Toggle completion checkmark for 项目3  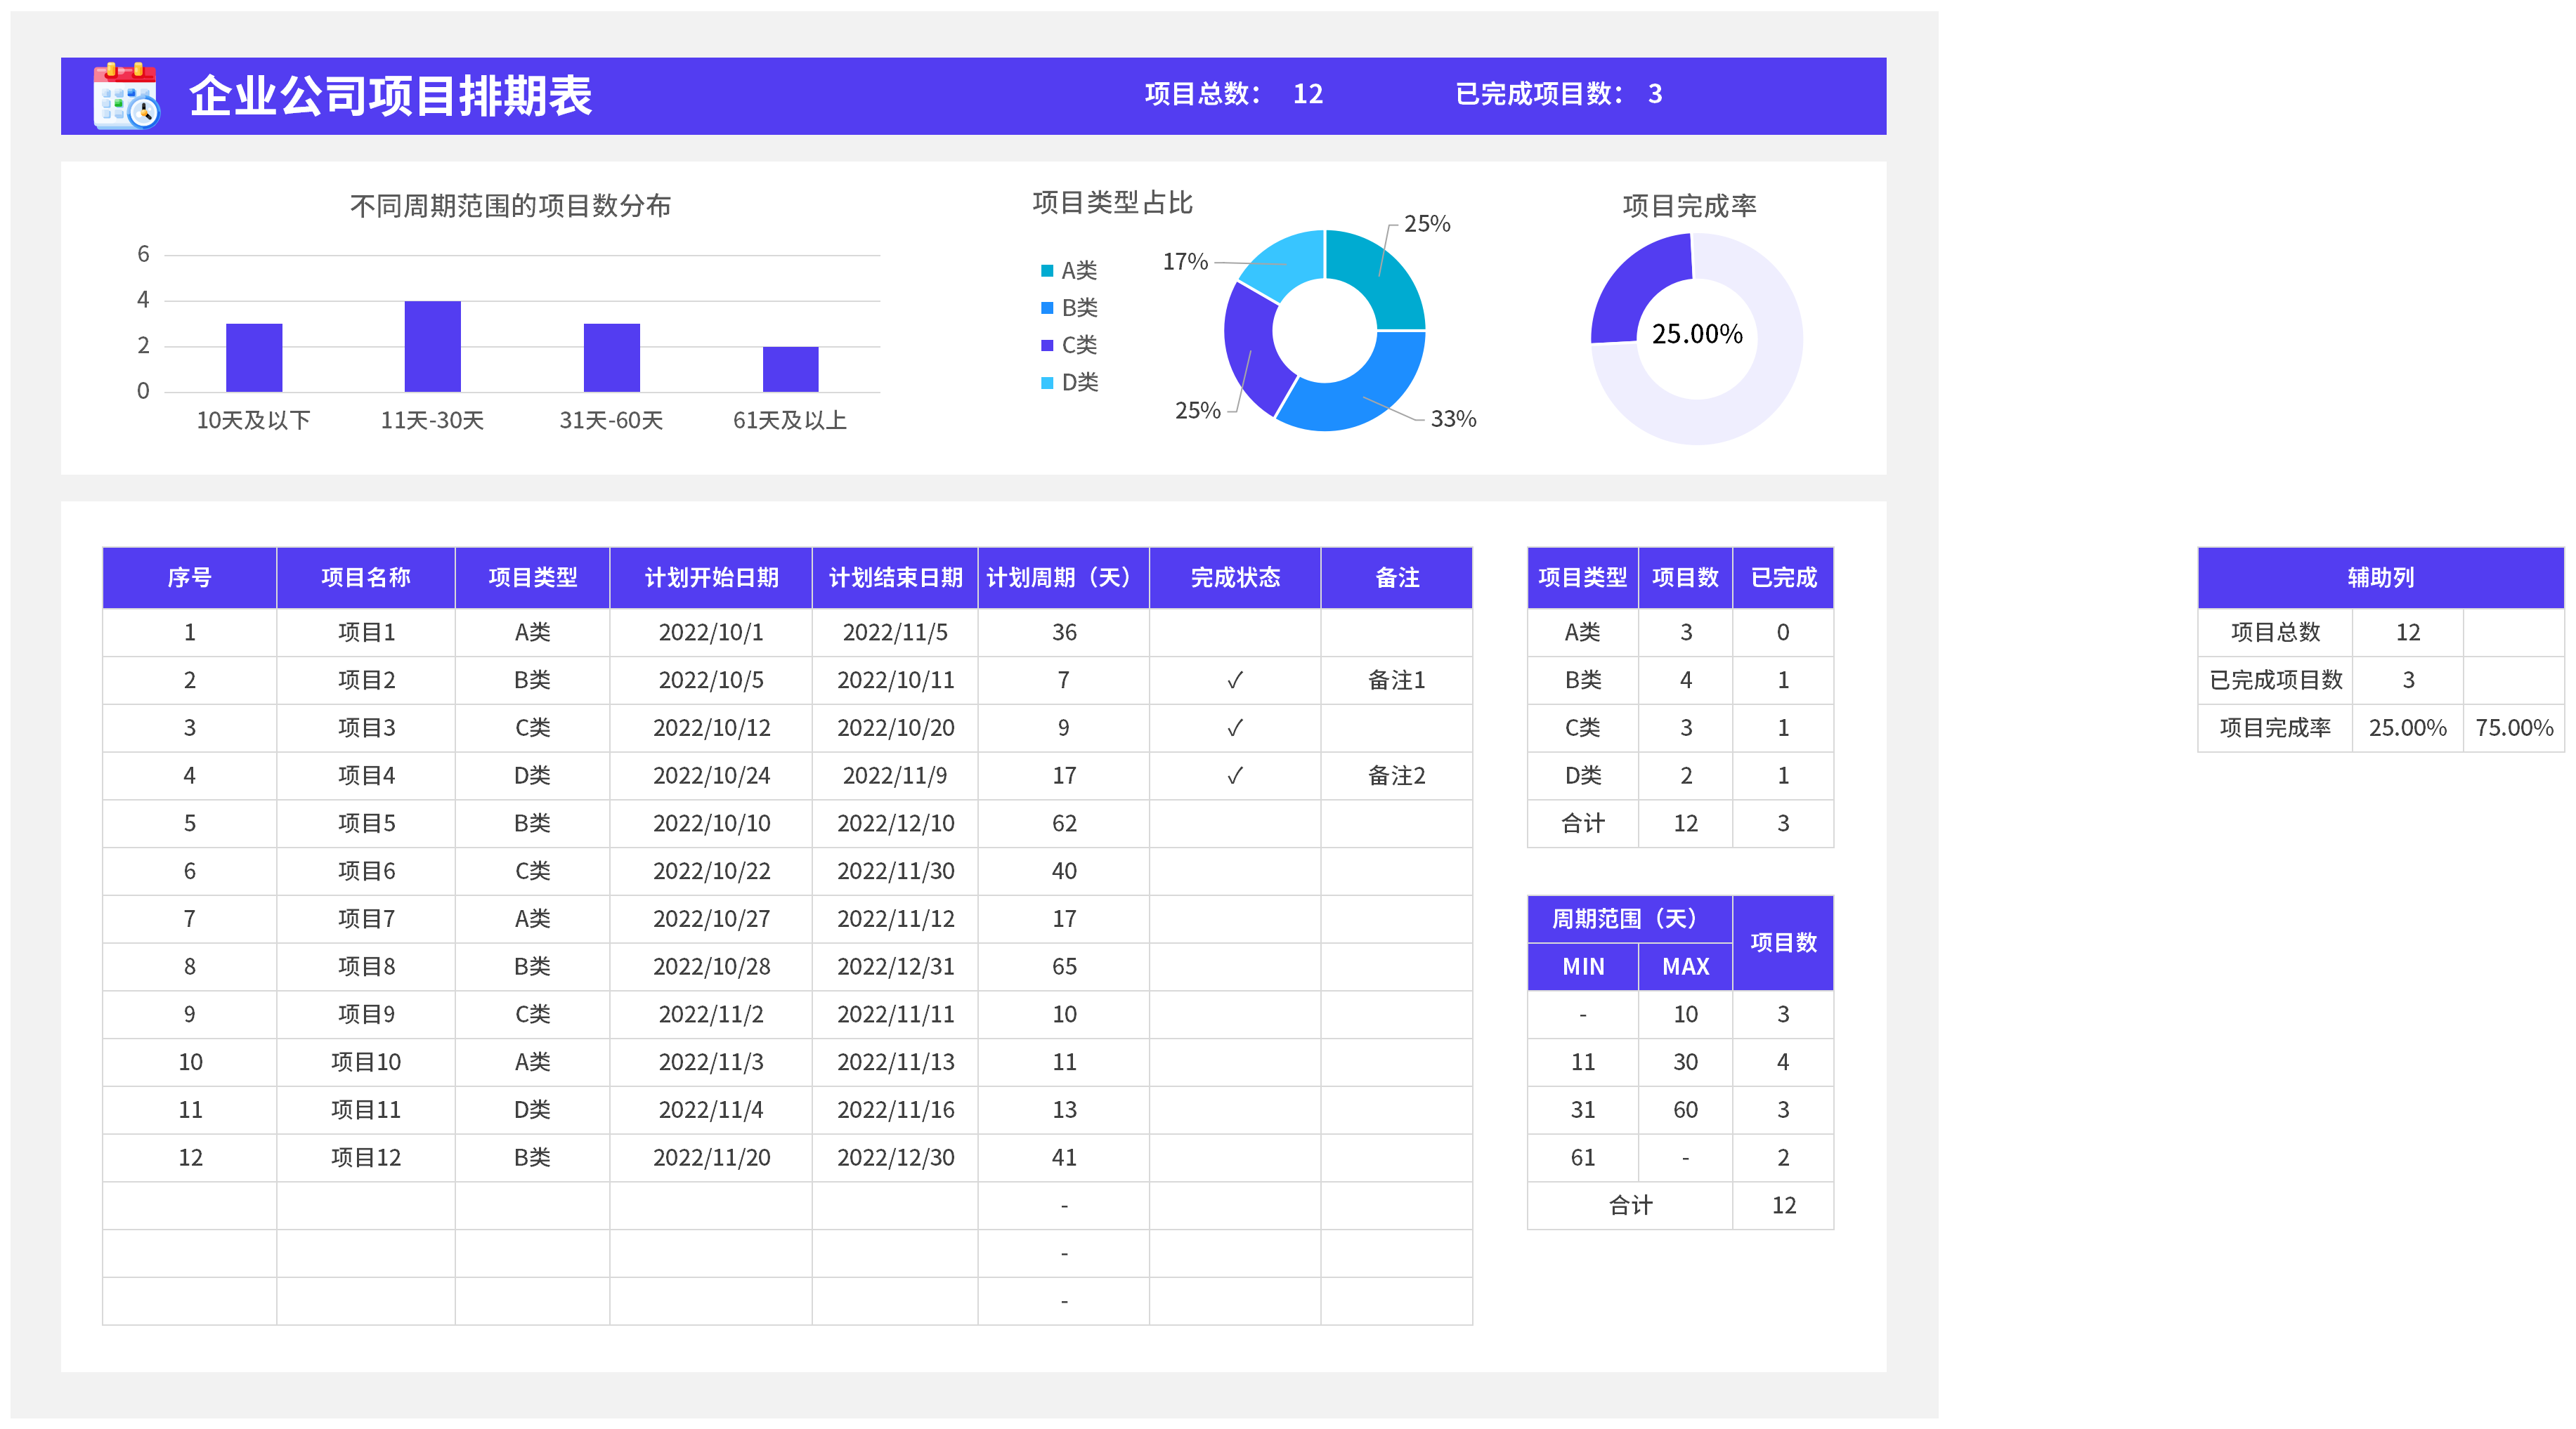coord(1234,728)
